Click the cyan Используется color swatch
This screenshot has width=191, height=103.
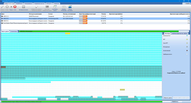click(187, 36)
